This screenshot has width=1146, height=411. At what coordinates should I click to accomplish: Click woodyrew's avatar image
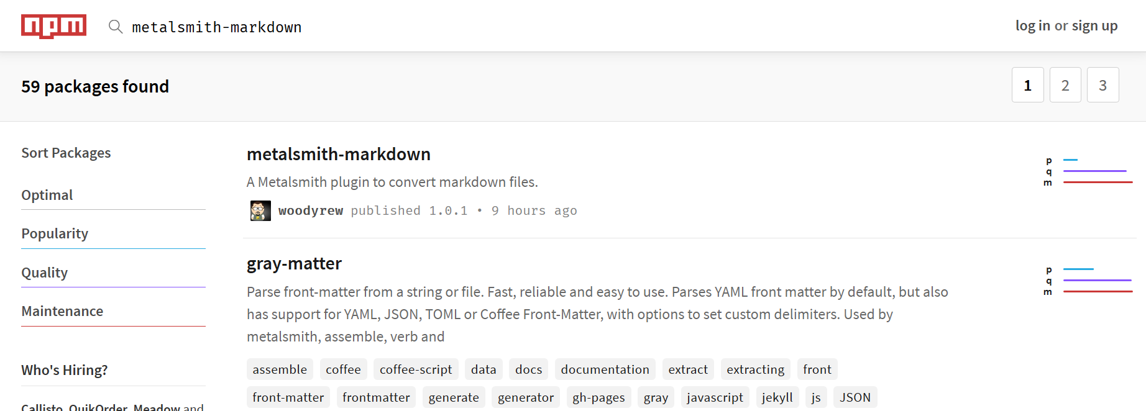(260, 211)
